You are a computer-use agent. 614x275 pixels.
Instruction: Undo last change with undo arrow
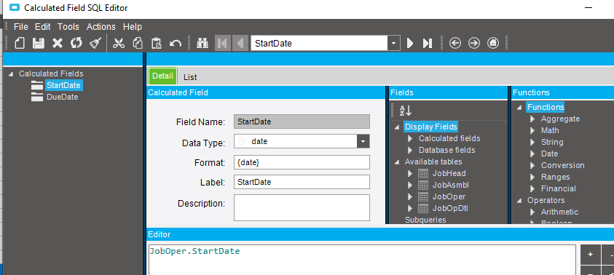tap(175, 43)
